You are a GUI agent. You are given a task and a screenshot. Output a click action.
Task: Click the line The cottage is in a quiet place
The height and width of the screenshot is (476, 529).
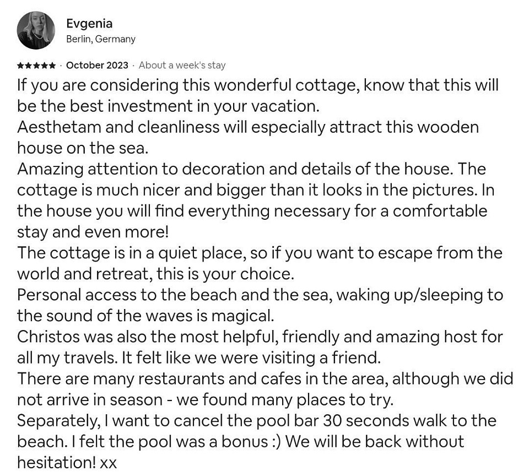tap(260, 253)
